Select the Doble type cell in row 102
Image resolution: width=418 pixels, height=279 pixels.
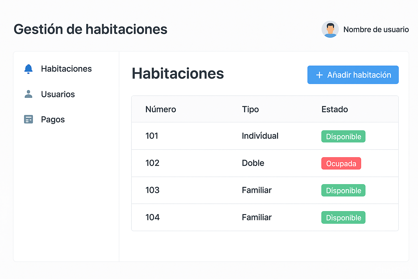point(253,163)
